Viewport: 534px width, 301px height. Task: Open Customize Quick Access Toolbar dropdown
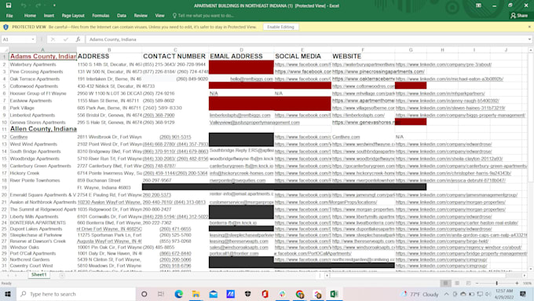point(54,6)
